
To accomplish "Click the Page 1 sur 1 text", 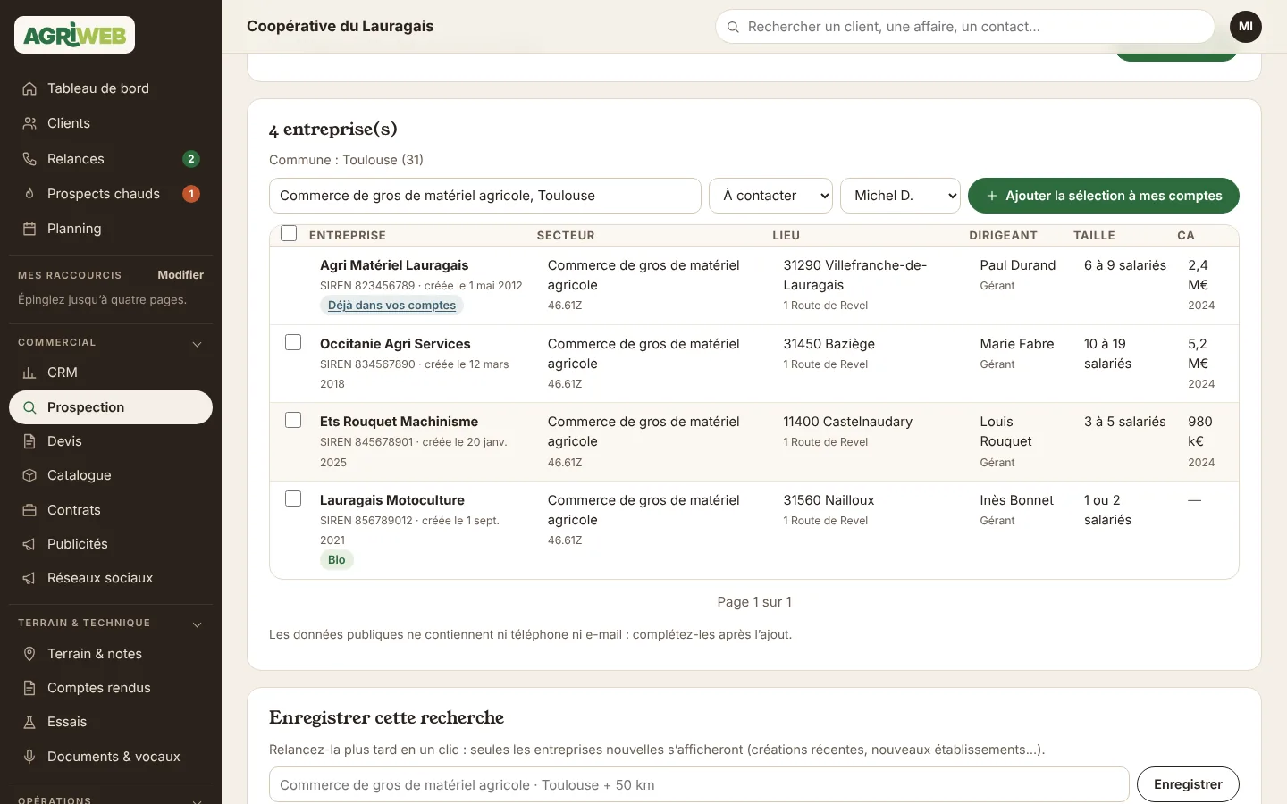I will point(754,602).
